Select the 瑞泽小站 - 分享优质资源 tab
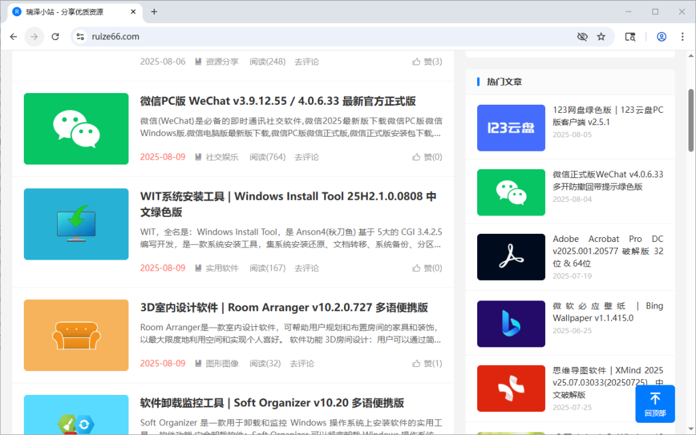Viewport: 696px width, 435px height. (x=75, y=12)
